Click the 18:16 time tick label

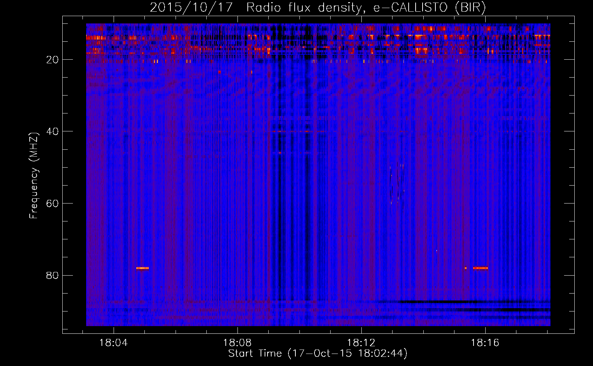tap(485, 343)
